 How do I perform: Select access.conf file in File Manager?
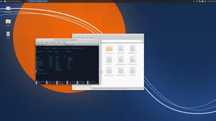121,49
